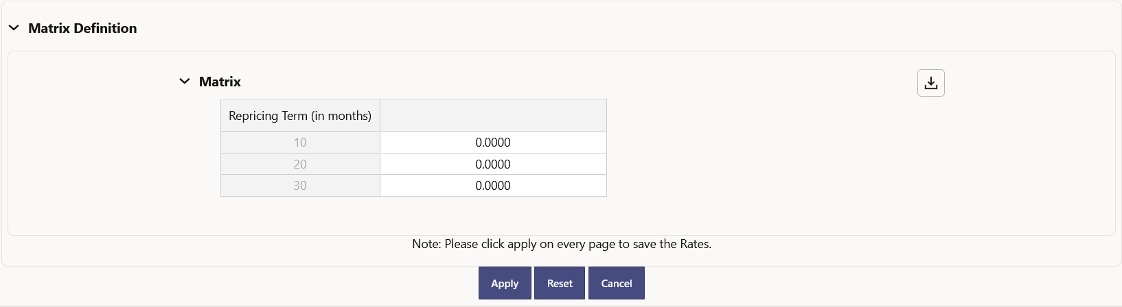Image resolution: width=1122 pixels, height=307 pixels.
Task: Click the blank rate column header
Action: click(x=493, y=116)
